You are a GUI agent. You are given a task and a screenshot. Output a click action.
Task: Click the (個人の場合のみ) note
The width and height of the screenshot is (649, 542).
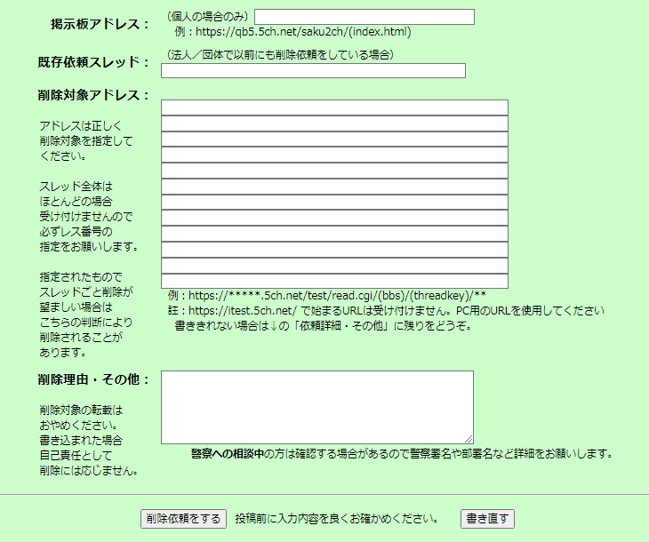click(208, 17)
